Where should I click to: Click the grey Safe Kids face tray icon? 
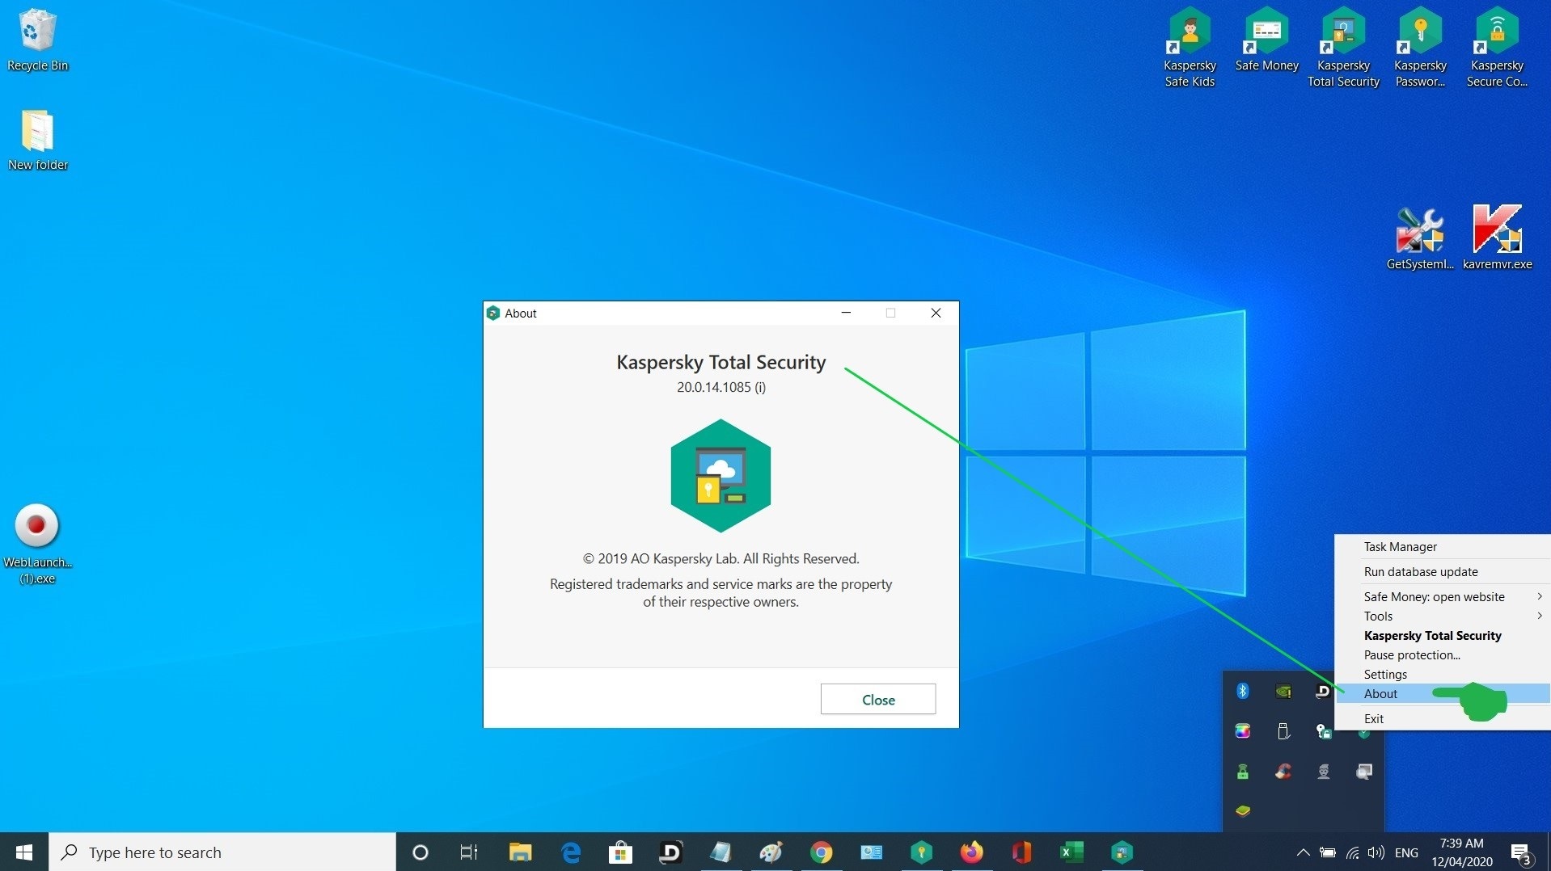point(1324,772)
